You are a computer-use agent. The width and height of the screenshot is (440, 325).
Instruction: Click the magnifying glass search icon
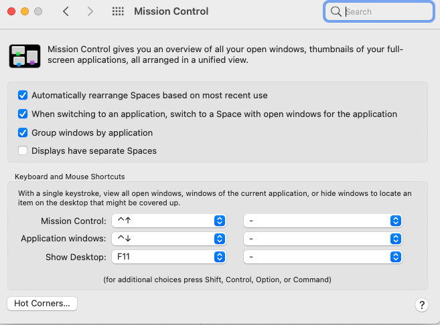tap(336, 11)
